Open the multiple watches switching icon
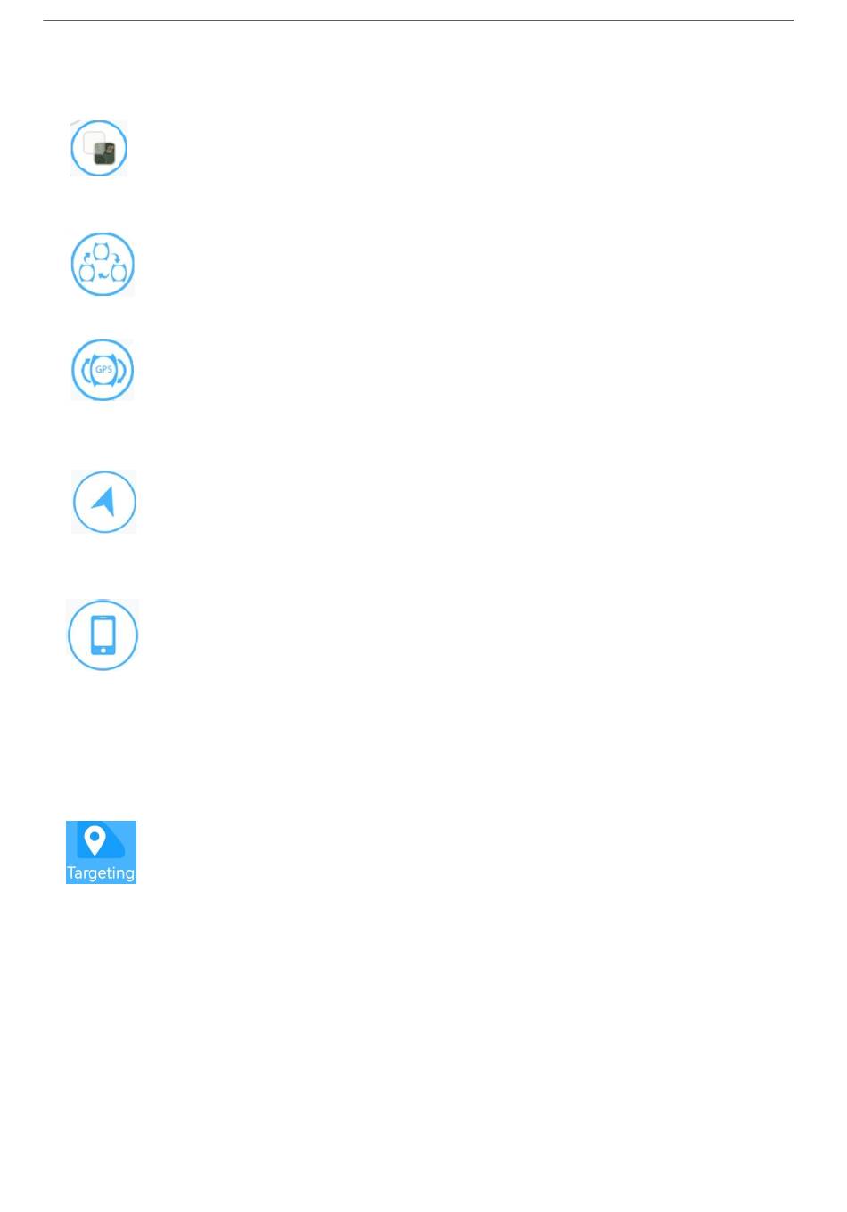This screenshot has height=1212, width=847. (x=103, y=264)
